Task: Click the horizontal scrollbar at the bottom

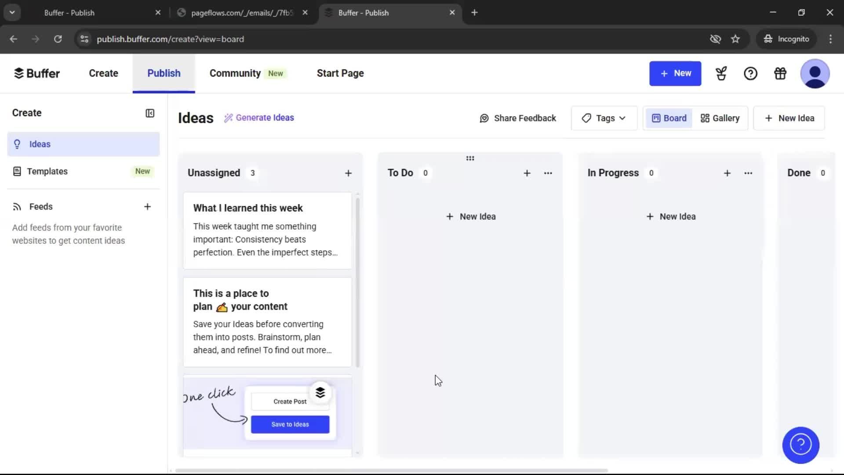Action: (391, 471)
